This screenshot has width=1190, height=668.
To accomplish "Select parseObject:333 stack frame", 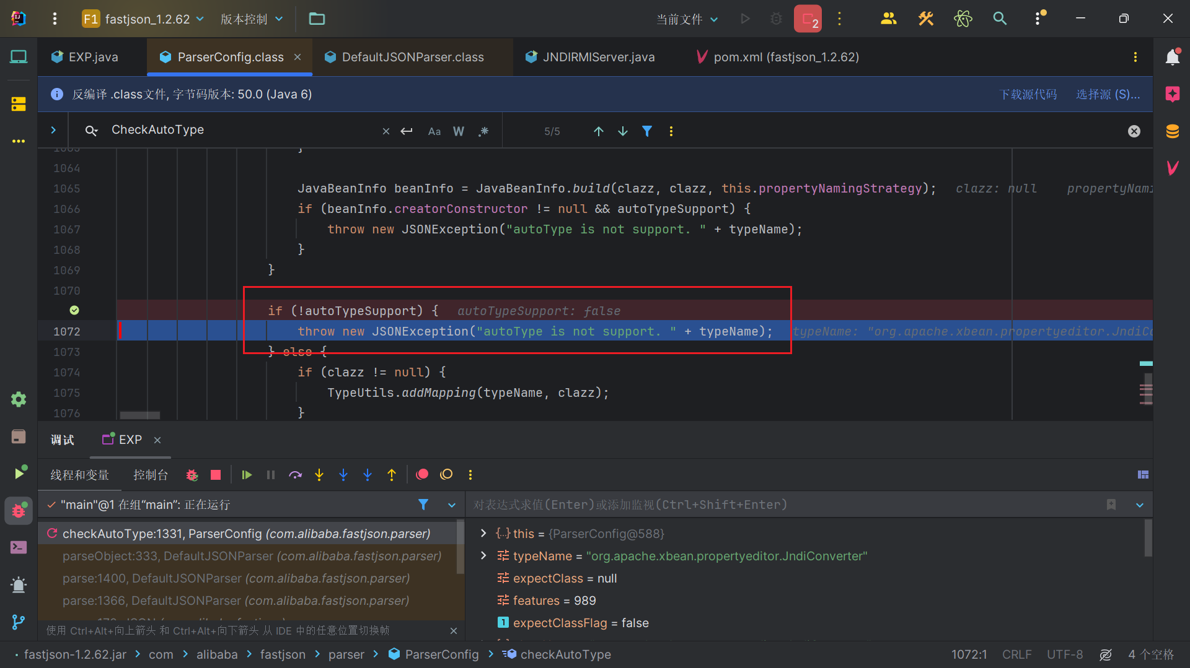I will coord(252,556).
